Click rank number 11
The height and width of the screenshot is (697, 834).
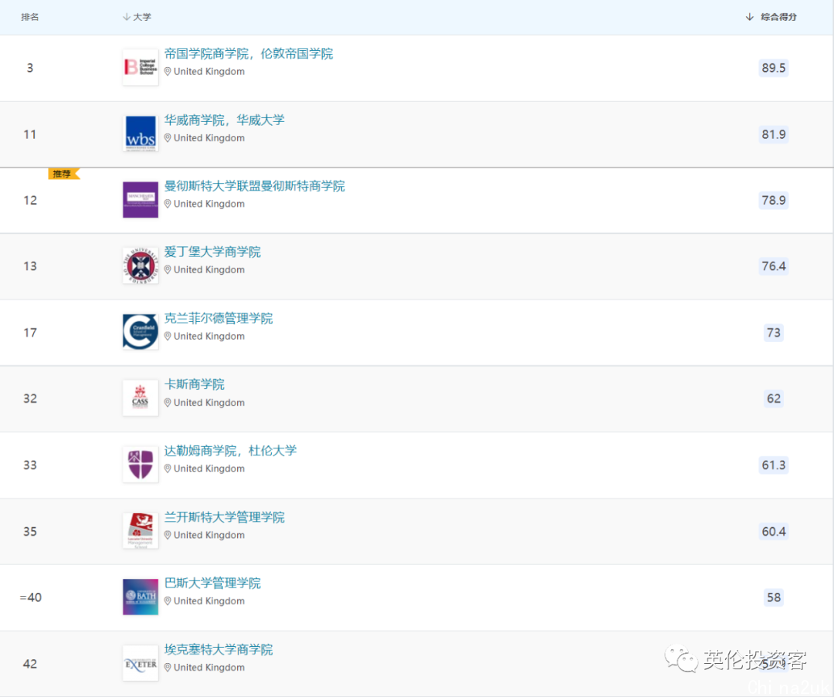(30, 134)
